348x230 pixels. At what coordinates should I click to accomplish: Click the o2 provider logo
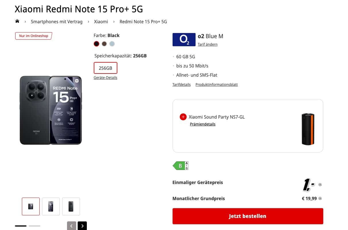184,40
